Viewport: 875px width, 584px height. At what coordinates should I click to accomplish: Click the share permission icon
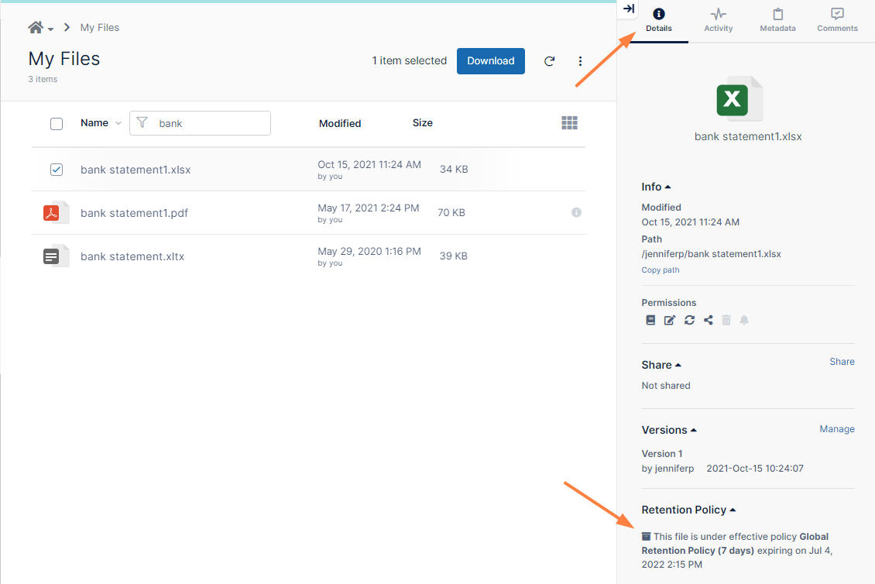(708, 320)
